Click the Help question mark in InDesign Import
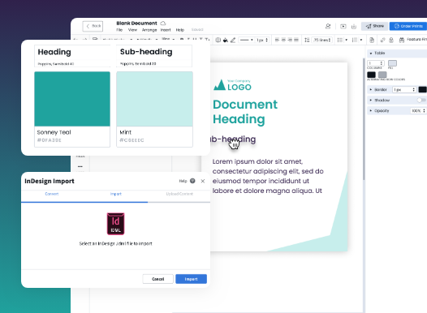427x313 pixels. pos(192,181)
